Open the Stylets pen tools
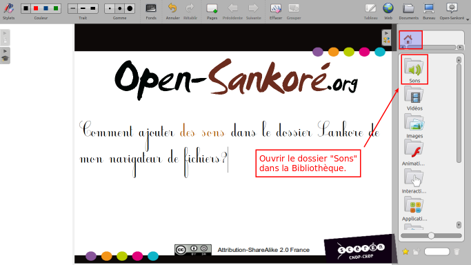This screenshot has width=471, height=265. pyautogui.click(x=8, y=12)
